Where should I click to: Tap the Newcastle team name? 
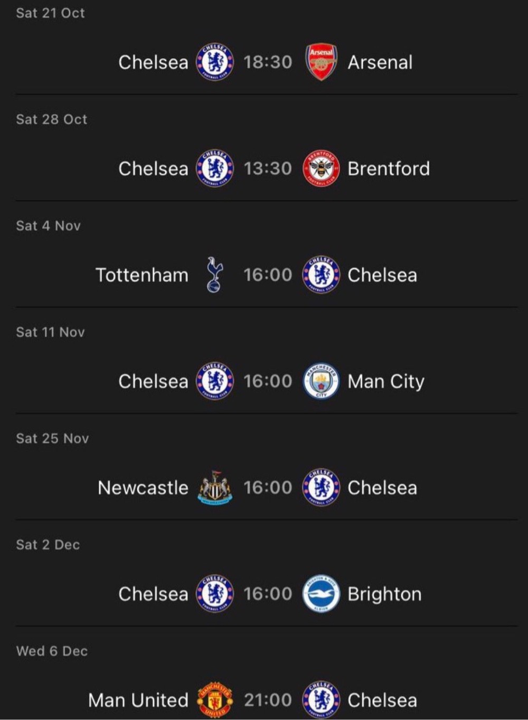point(143,488)
